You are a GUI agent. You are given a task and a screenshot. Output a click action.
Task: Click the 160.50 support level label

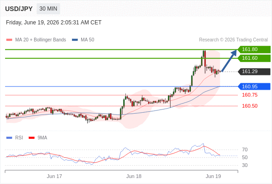pos(249,106)
